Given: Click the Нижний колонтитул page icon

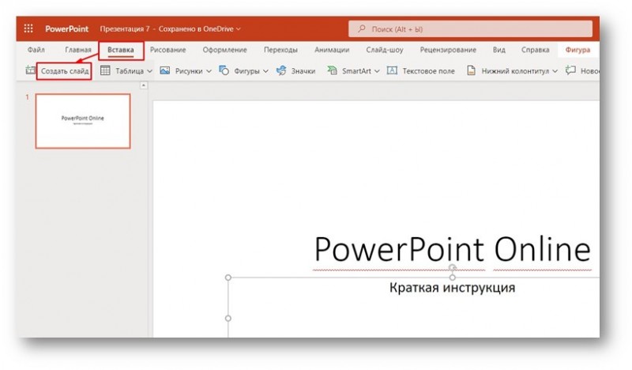Looking at the screenshot, I should 471,70.
